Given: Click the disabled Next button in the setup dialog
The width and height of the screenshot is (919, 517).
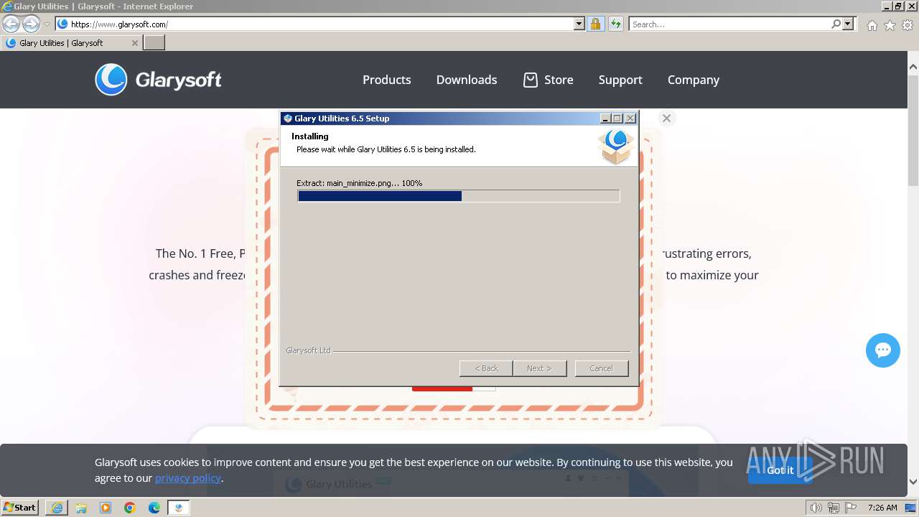Looking at the screenshot, I should (539, 368).
